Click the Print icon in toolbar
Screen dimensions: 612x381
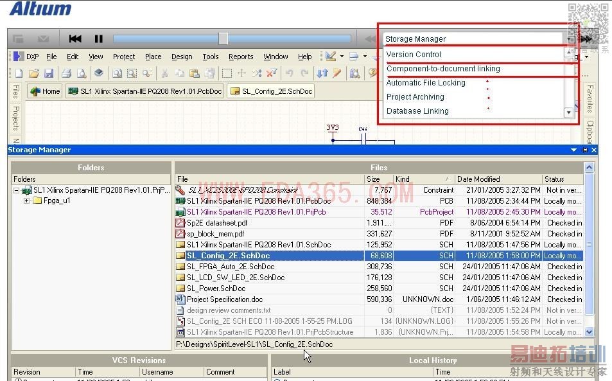[66, 73]
